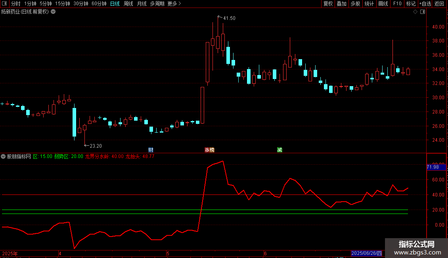Switch to 1分钟 period tab

click(30, 4)
